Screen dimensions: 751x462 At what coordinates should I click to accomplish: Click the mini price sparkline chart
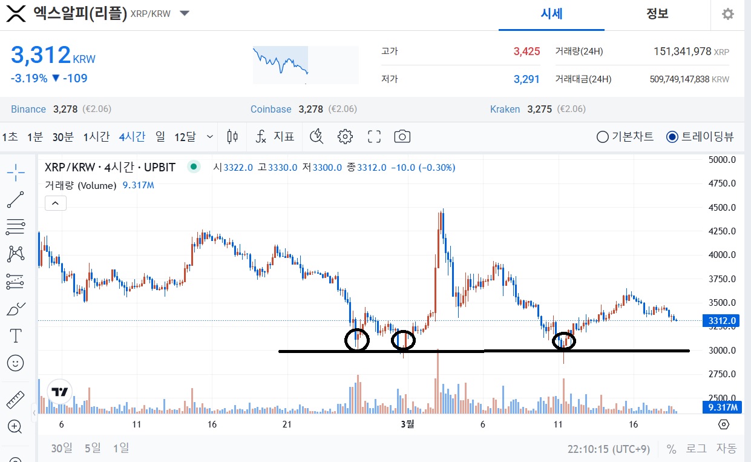point(306,64)
